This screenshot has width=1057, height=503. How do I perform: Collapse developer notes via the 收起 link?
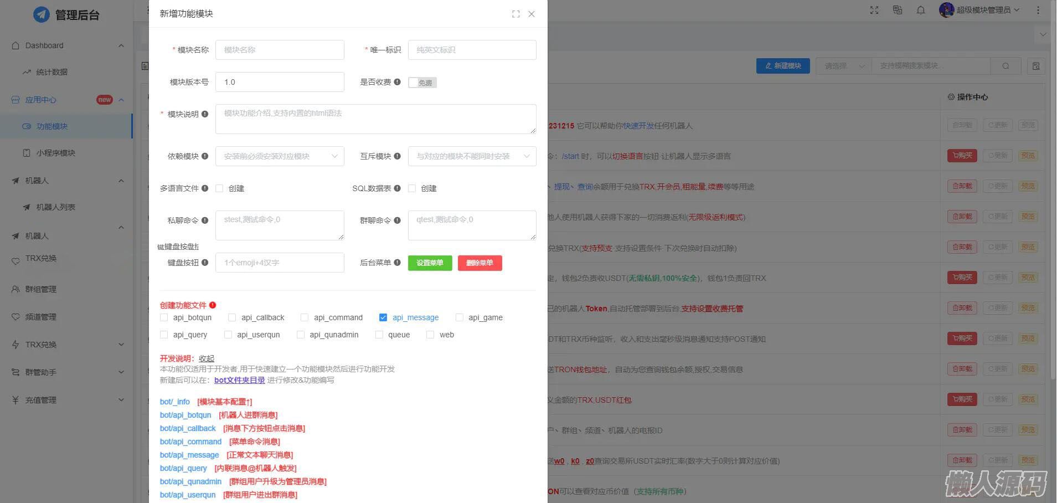(207, 358)
